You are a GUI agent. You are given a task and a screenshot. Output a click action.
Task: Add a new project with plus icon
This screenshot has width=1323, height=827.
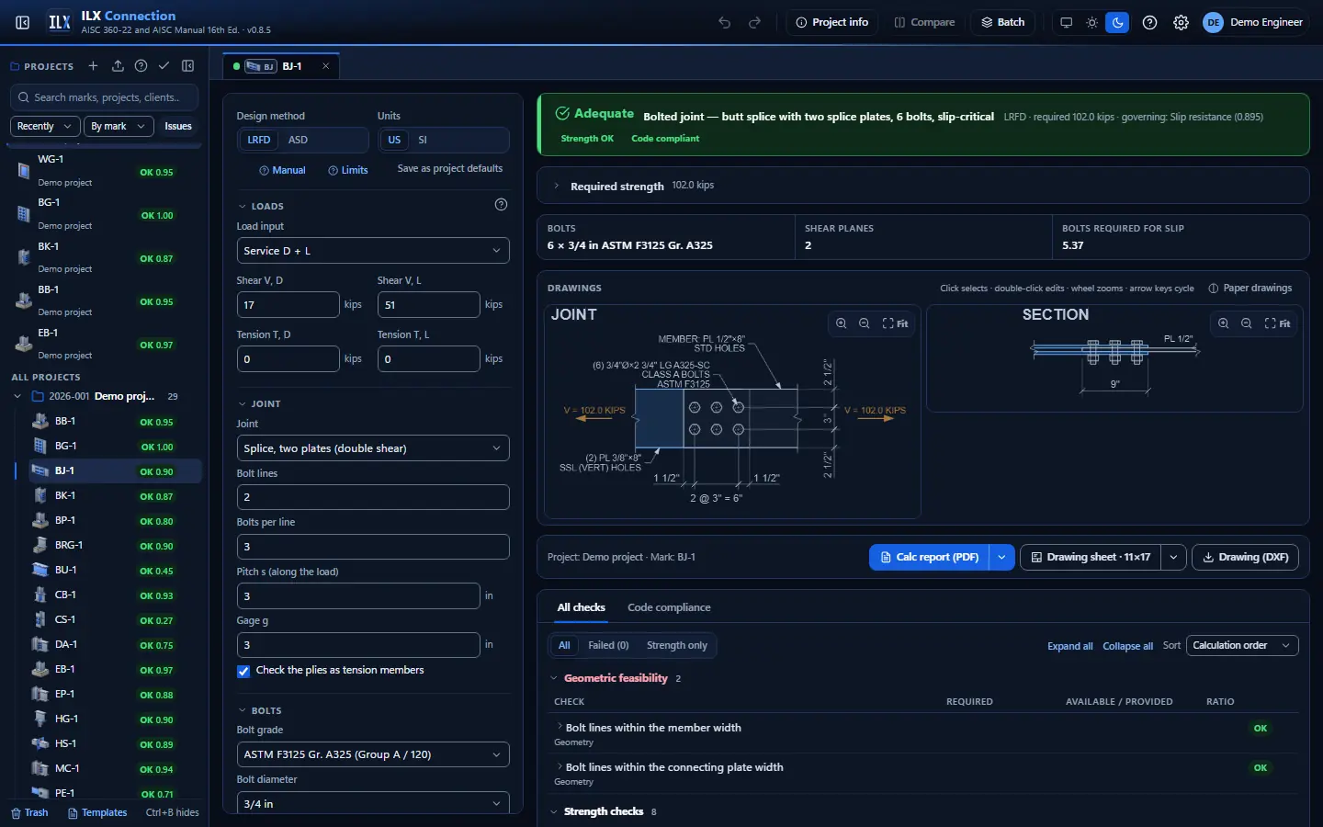(x=93, y=66)
